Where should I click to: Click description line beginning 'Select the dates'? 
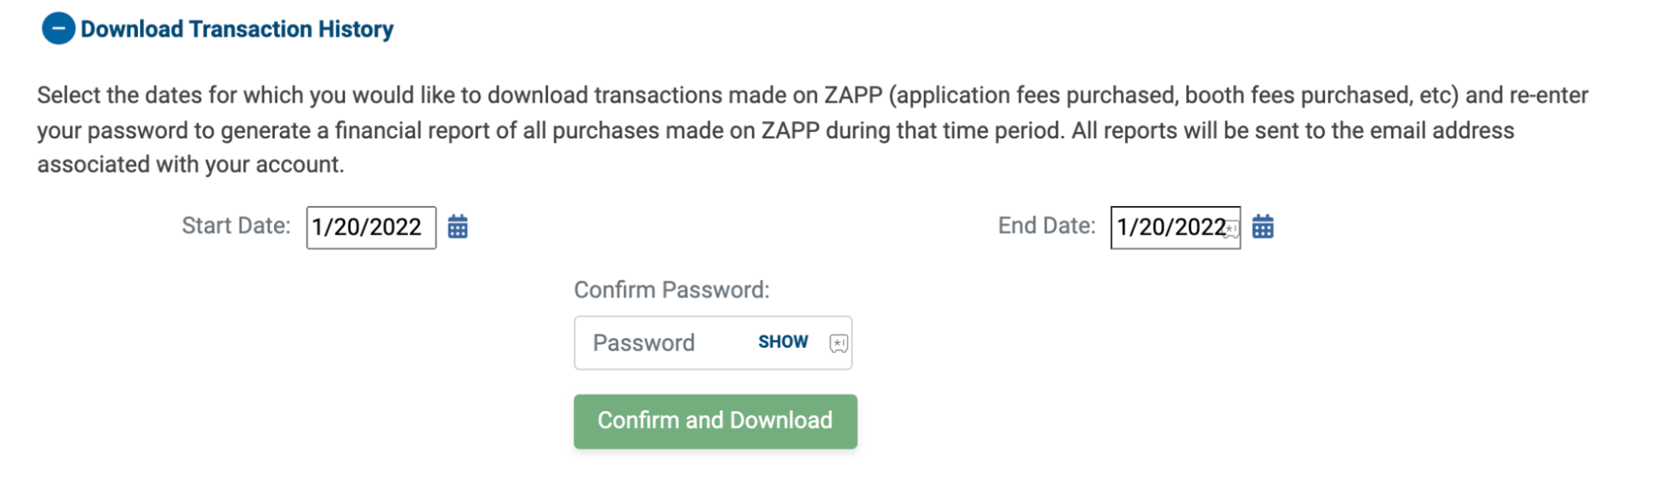point(813,95)
